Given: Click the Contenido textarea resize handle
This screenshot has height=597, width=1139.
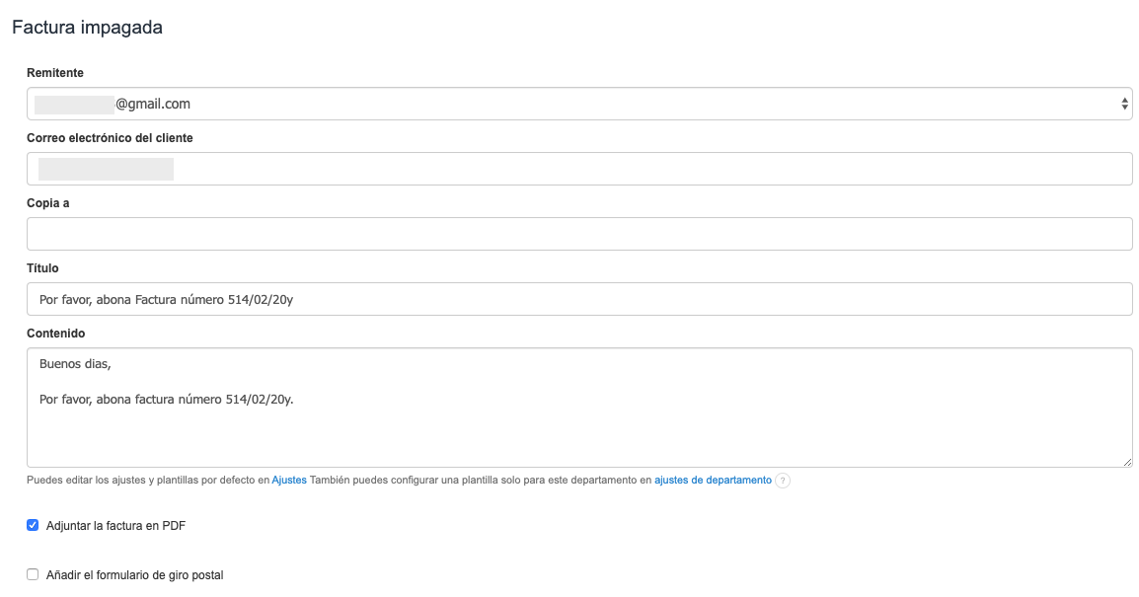Looking at the screenshot, I should coord(1126,461).
